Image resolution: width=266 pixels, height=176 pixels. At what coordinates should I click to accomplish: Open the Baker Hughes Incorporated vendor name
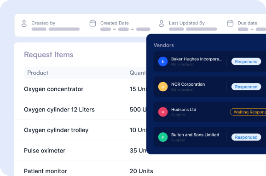click(x=197, y=59)
